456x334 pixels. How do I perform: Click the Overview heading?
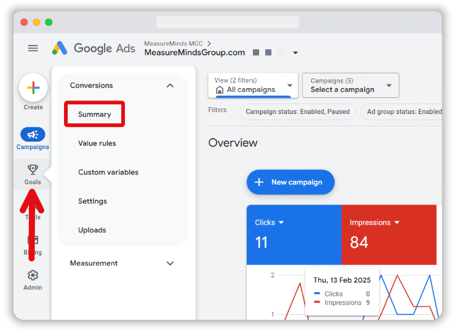coord(233,143)
